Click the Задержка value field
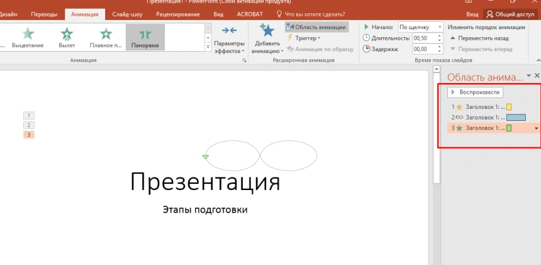The height and width of the screenshot is (265, 541). point(425,49)
